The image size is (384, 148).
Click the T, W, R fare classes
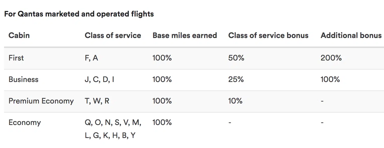pos(97,101)
